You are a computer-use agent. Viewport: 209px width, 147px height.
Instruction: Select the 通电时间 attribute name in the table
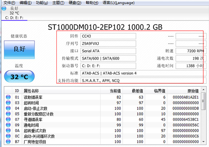[31, 125]
